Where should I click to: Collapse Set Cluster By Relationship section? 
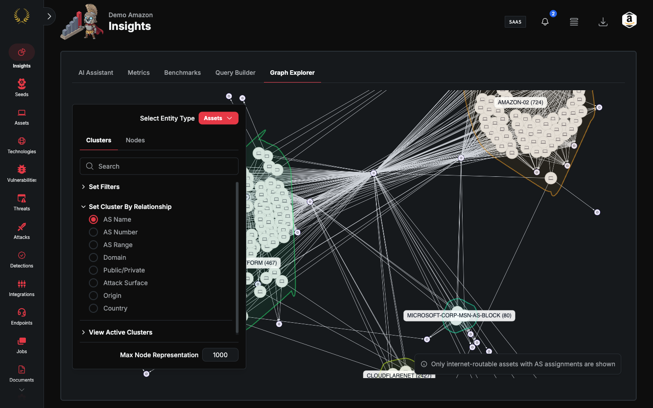127,207
